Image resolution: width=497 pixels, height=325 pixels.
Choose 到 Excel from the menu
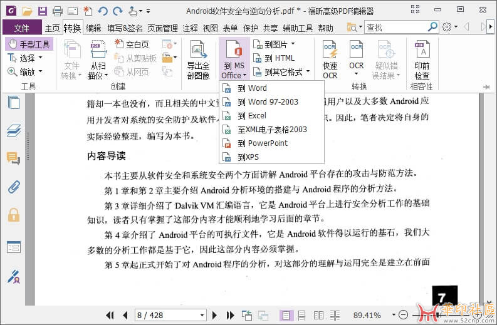coord(271,116)
